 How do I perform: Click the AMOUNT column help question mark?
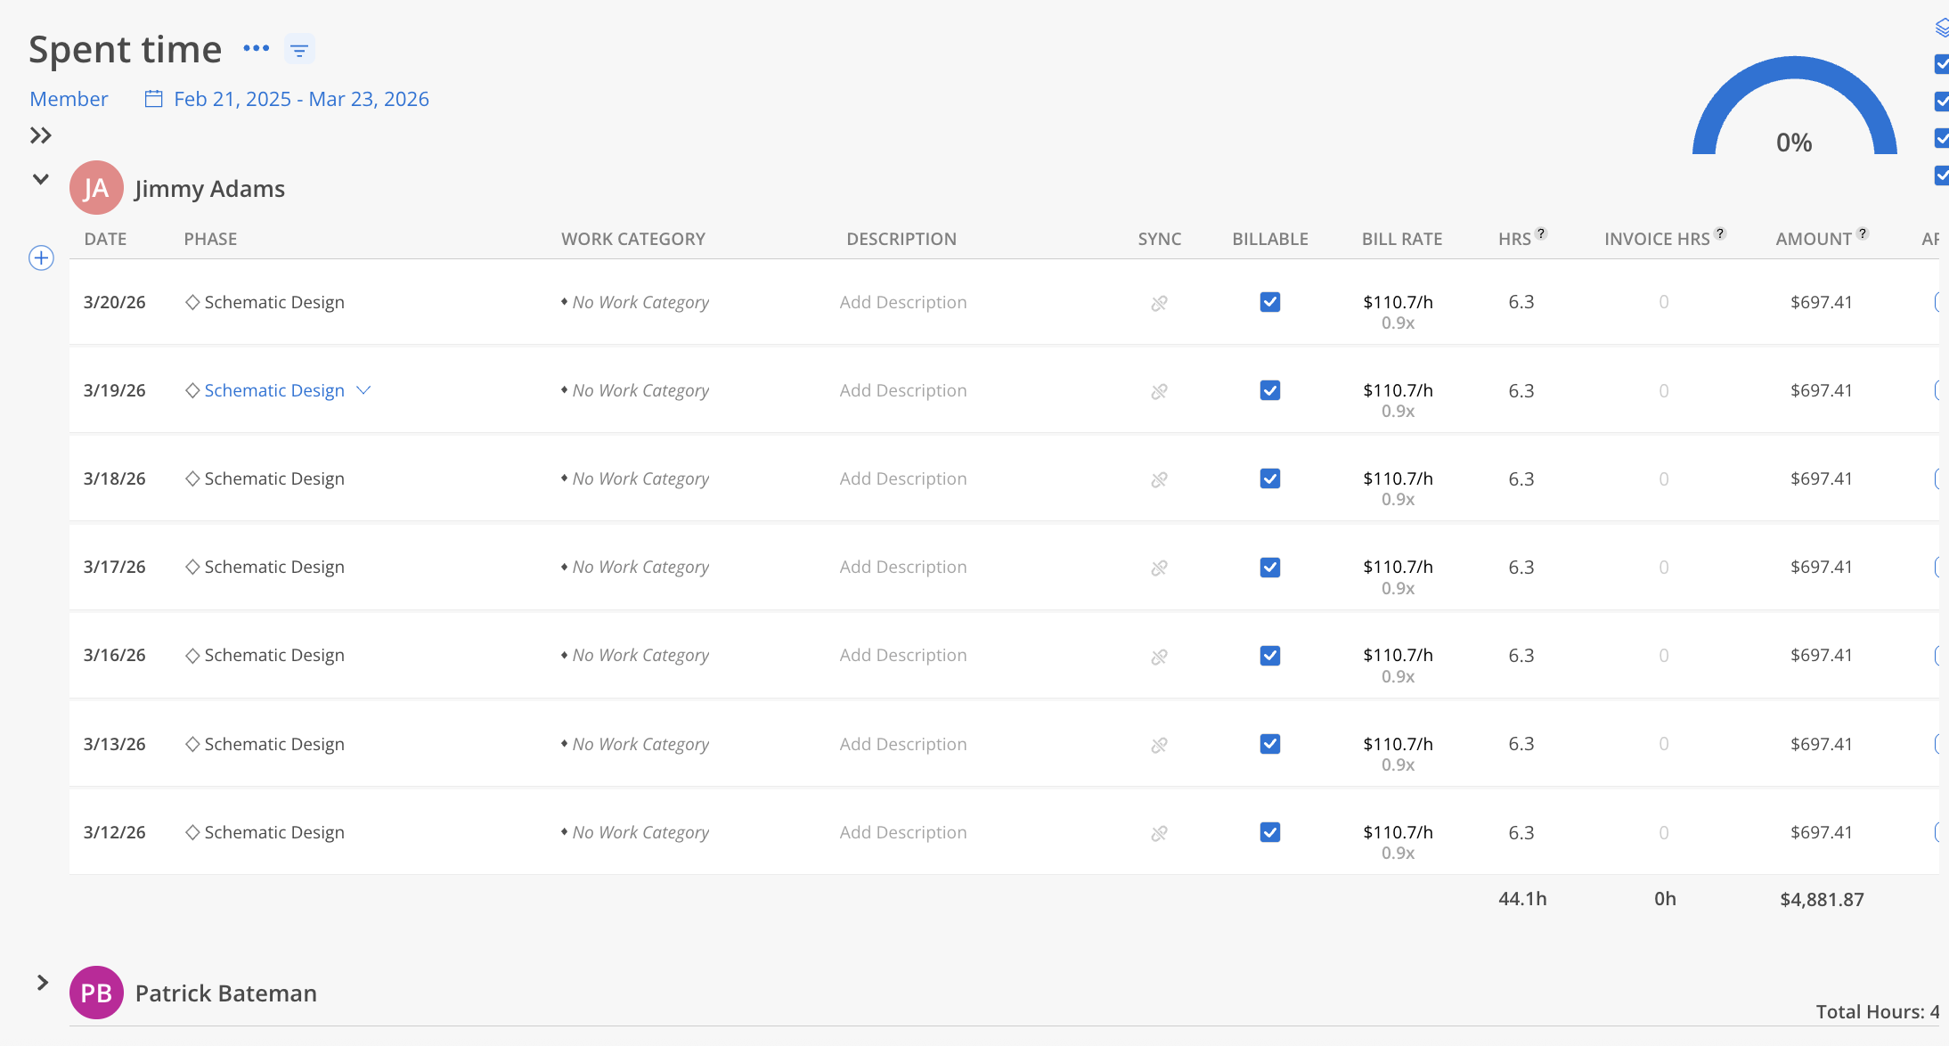click(x=1863, y=233)
